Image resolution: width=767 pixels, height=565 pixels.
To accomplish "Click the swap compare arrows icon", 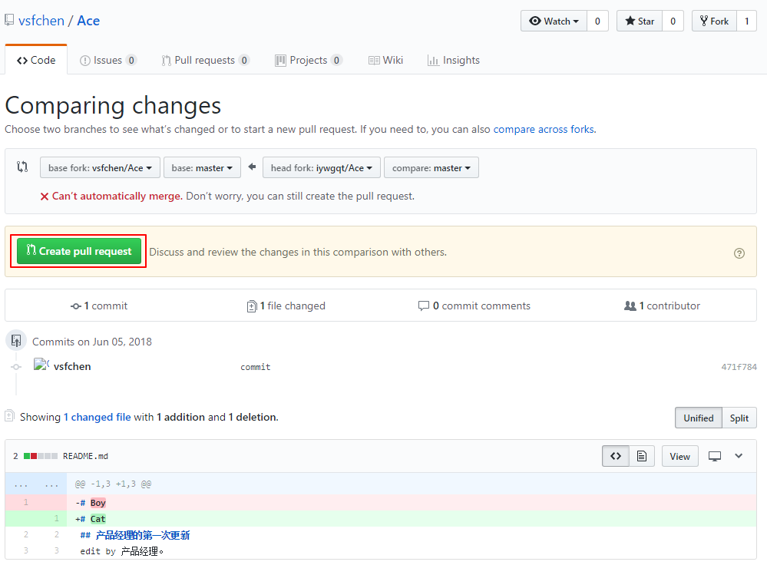I will pos(22,167).
